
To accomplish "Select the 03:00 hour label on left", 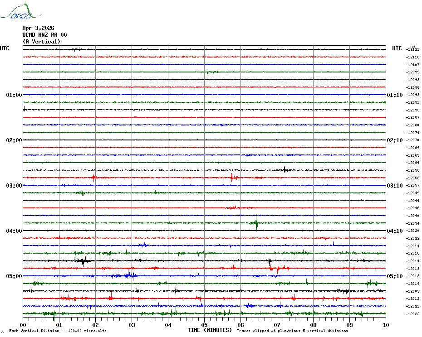I will (14, 186).
